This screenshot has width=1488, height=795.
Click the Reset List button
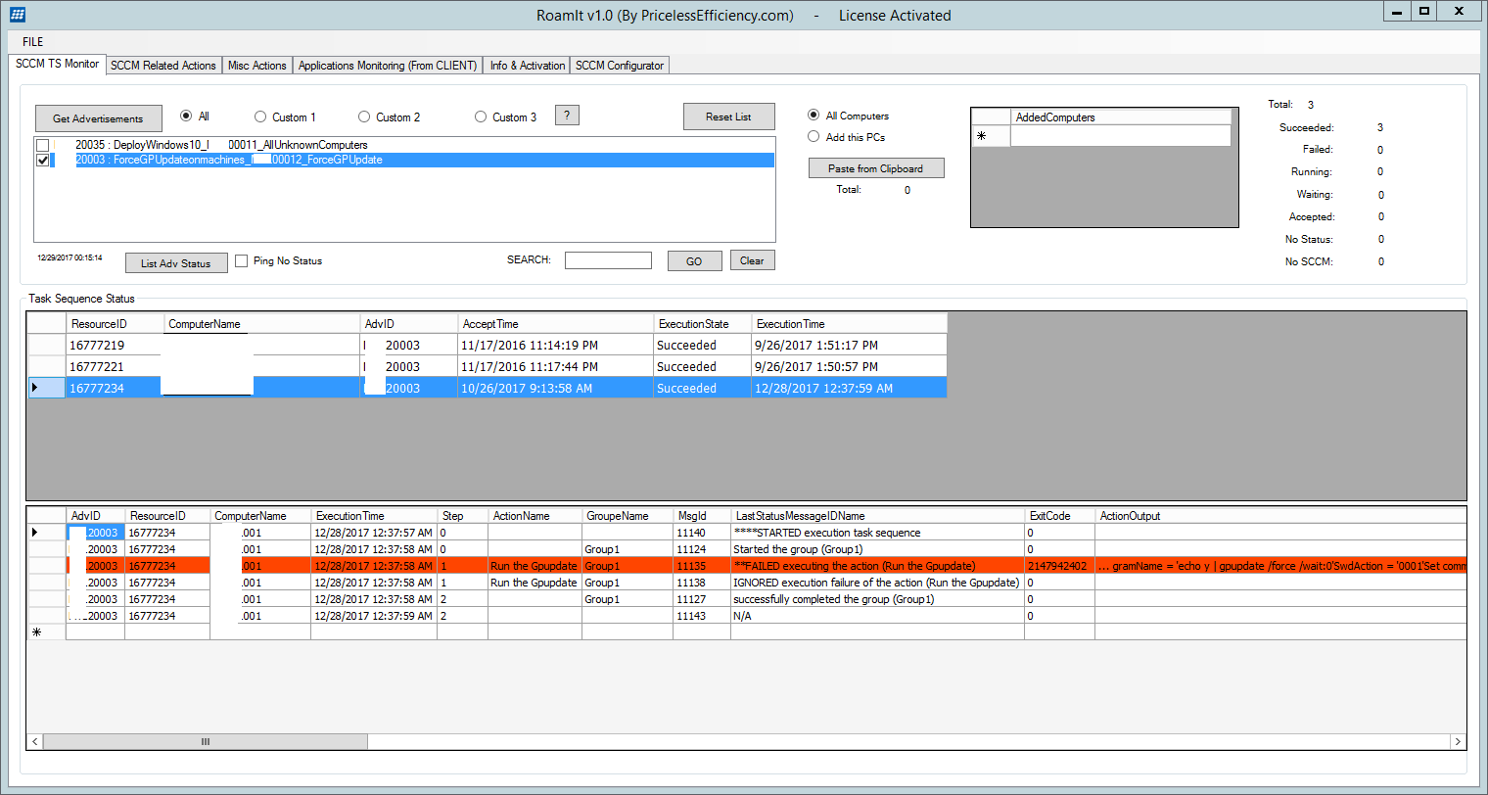tap(728, 117)
